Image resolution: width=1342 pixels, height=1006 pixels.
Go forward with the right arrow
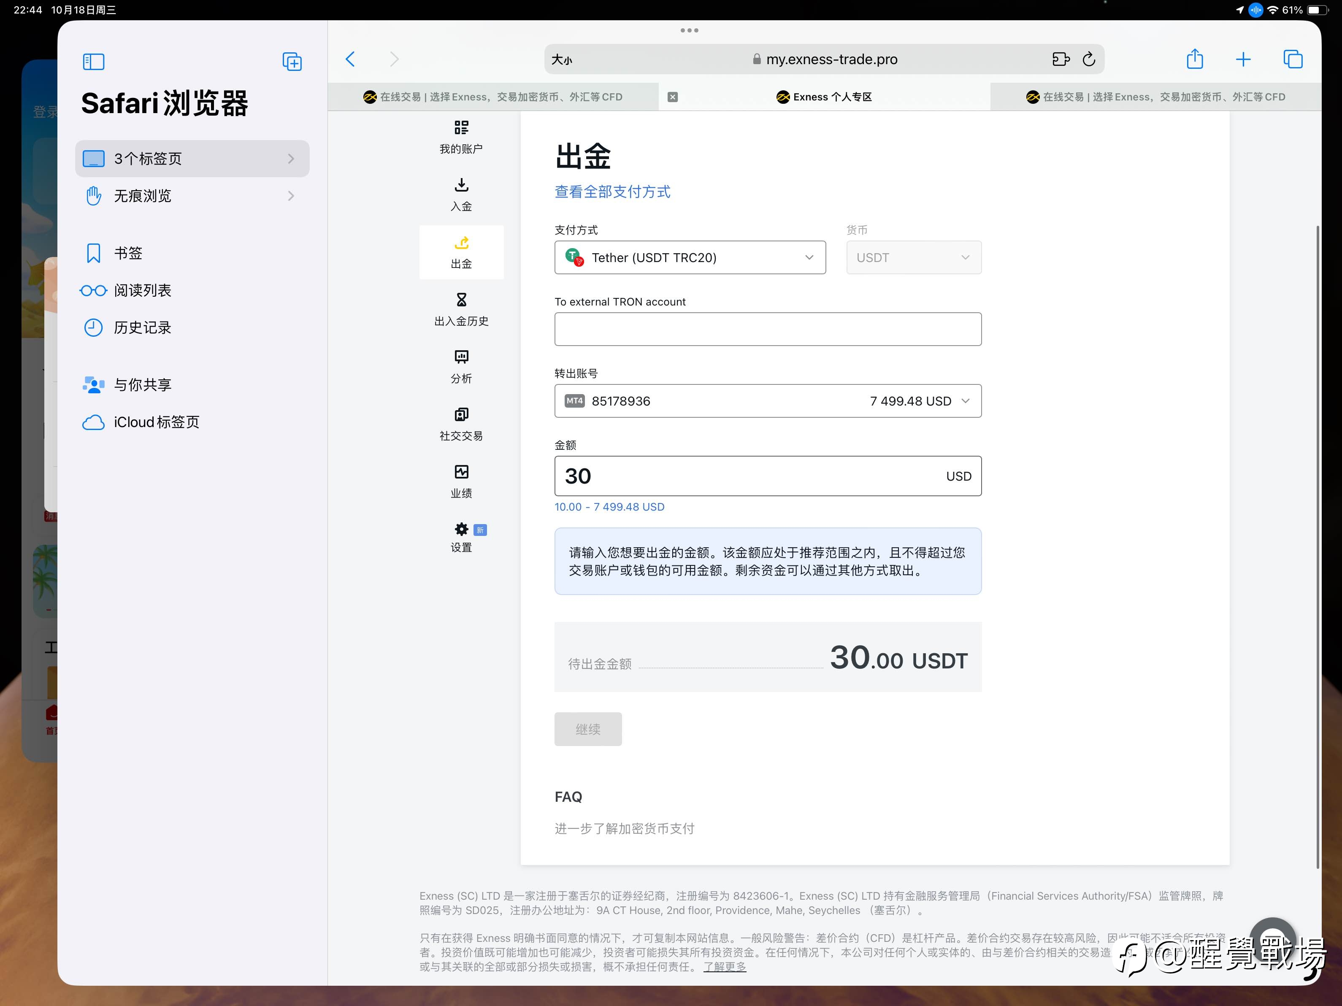[x=394, y=59]
